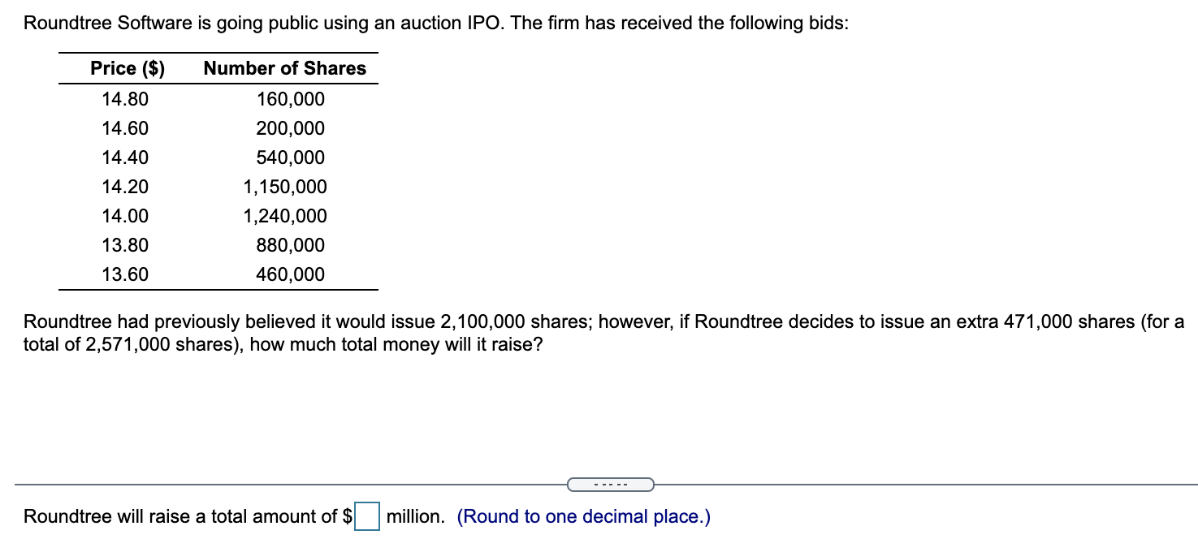Screen dimensions: 1198x552
Task: Select the Number of Shares header
Action: tap(283, 68)
